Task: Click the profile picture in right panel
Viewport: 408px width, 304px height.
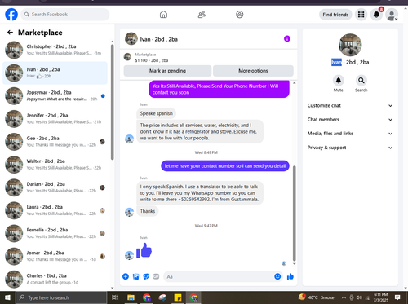Action: click(350, 45)
